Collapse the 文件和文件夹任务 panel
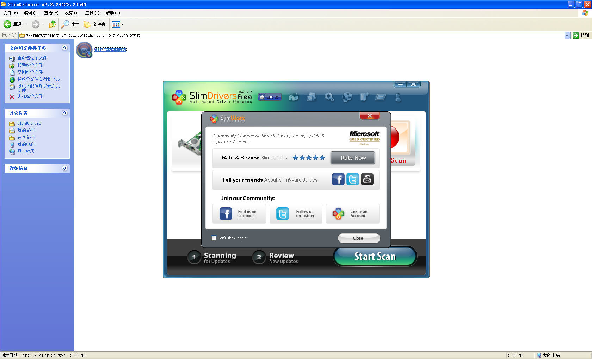Viewport: 592px width, 359px height. (x=64, y=48)
